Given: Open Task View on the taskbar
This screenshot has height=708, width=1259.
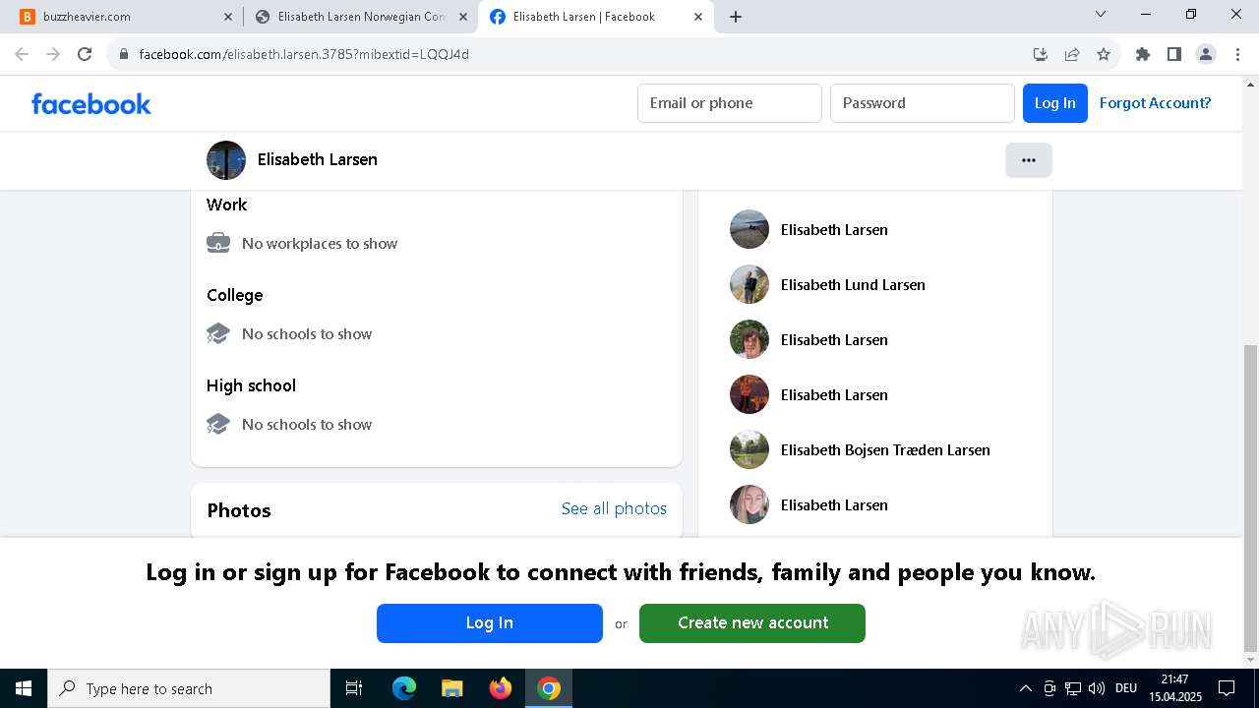Looking at the screenshot, I should pos(354,688).
